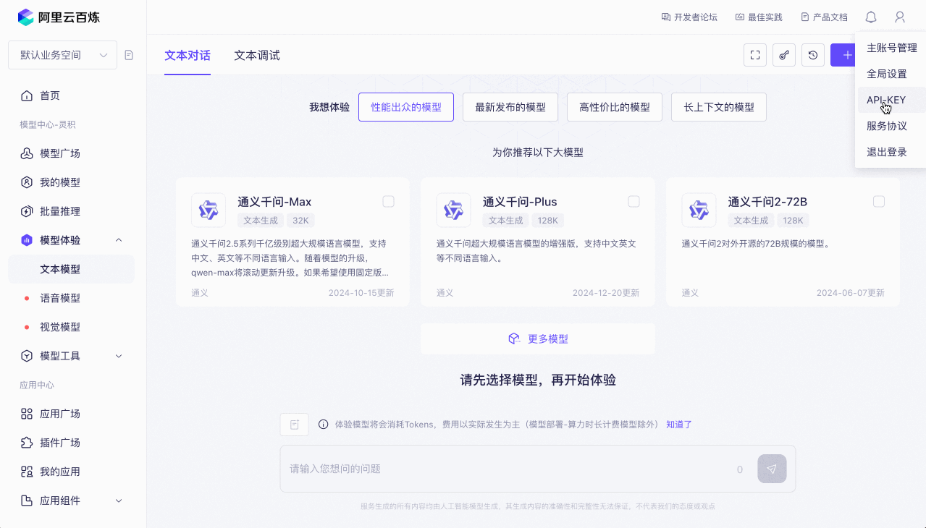Click the purple plus new conversation button

[843, 55]
